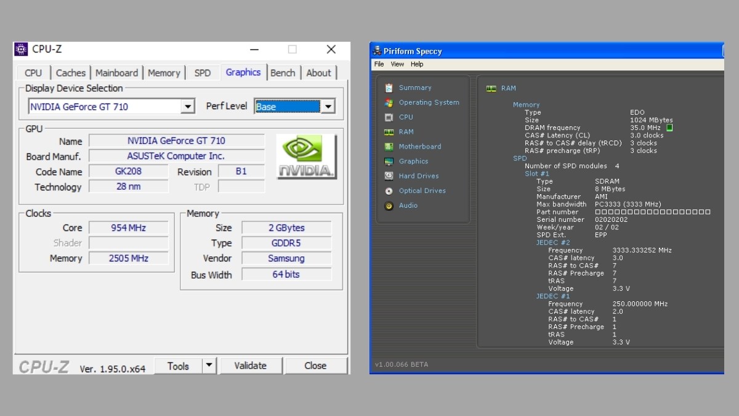Open Operating System section in Speccy
Image resolution: width=739 pixels, height=416 pixels.
point(429,102)
